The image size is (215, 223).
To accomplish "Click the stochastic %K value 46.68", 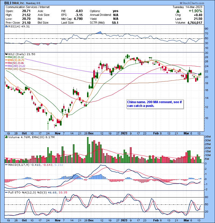I will click(52, 193).
